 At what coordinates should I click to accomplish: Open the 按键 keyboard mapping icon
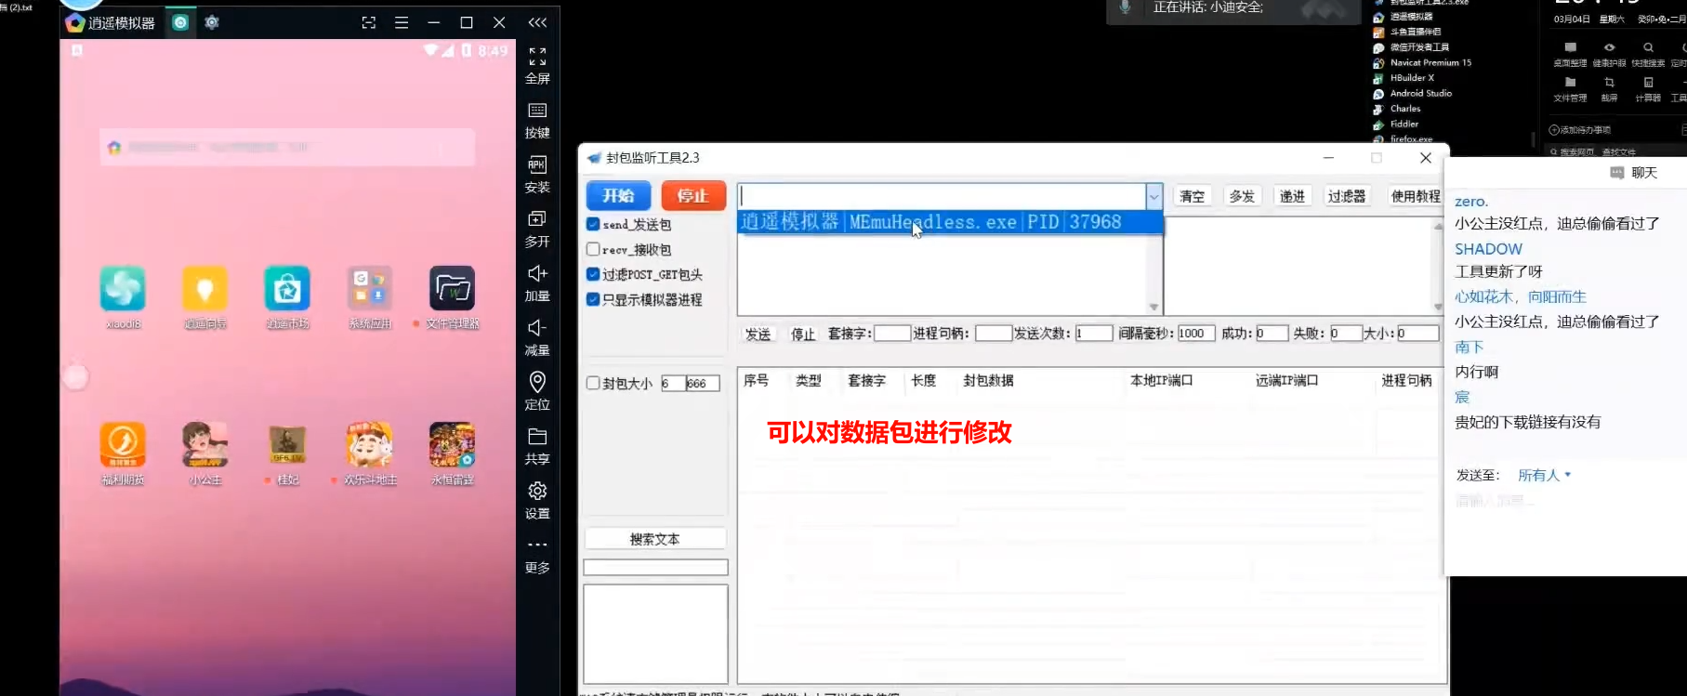537,112
